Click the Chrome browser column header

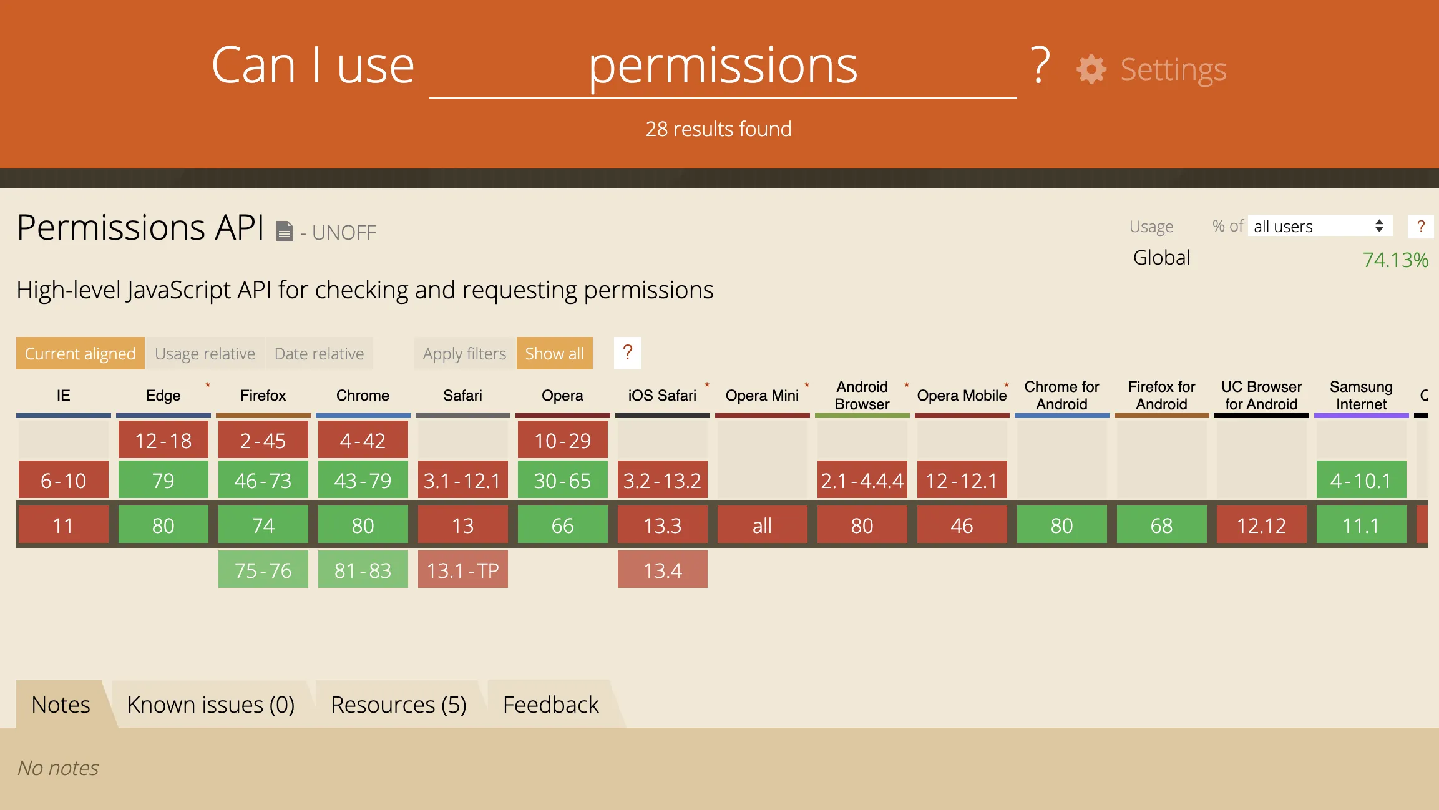pyautogui.click(x=363, y=396)
